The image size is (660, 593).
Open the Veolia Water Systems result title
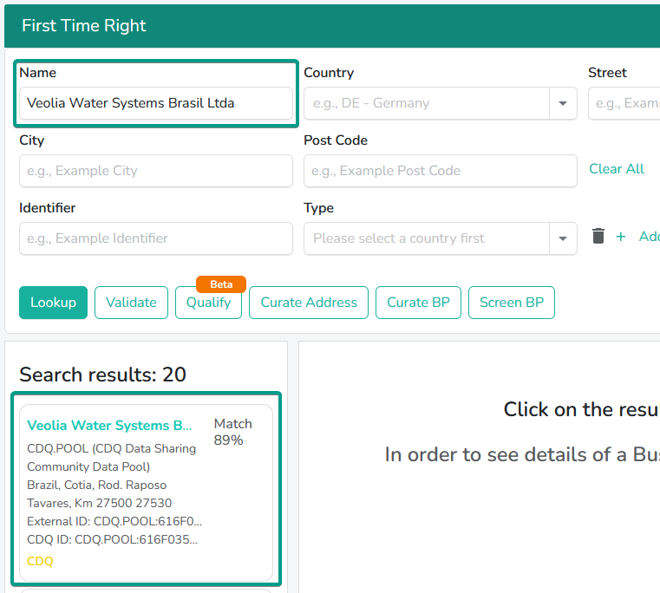tap(109, 426)
